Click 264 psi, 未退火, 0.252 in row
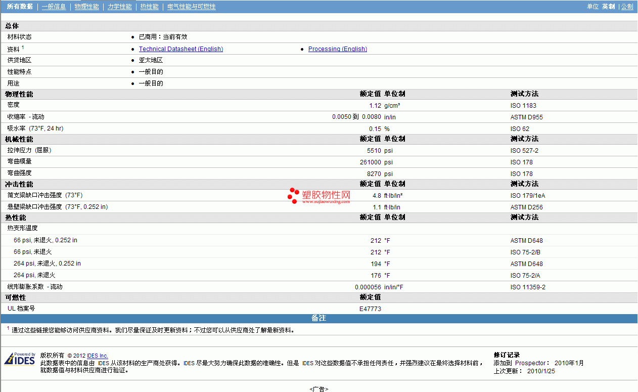Screen dimensions: 638x392 [x=318, y=264]
